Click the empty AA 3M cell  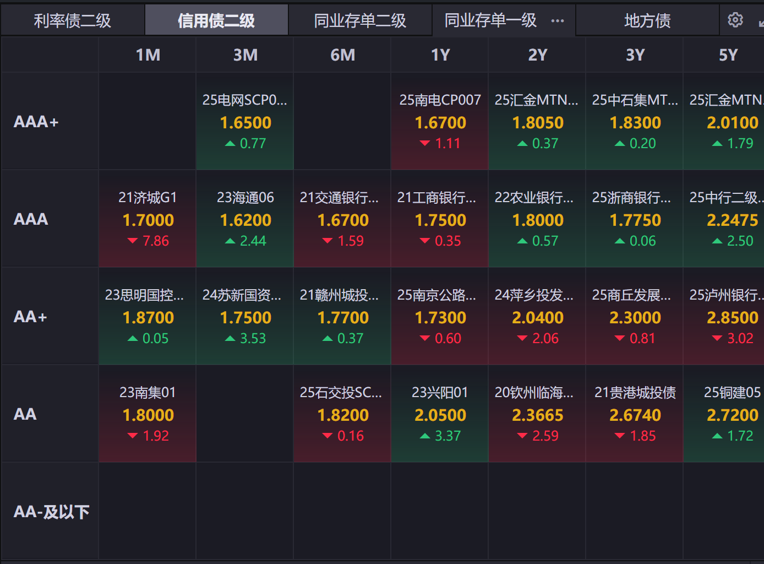pos(245,414)
